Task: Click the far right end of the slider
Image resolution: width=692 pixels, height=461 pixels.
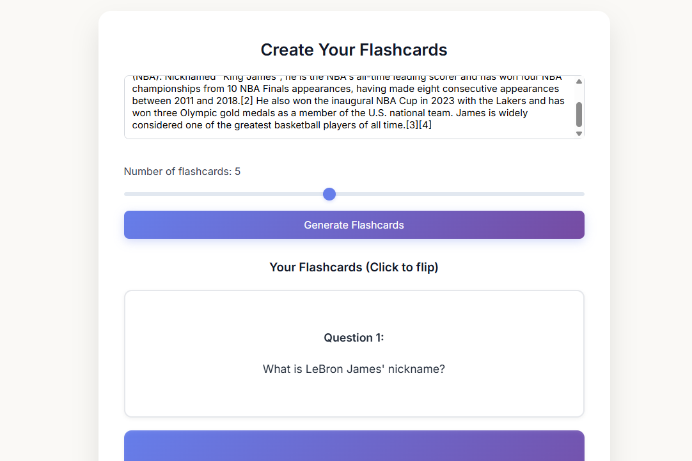Action: pos(581,194)
